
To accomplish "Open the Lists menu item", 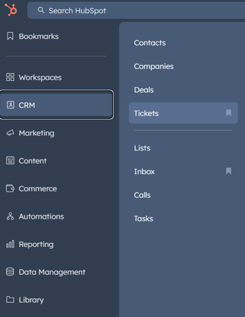I will (142, 148).
